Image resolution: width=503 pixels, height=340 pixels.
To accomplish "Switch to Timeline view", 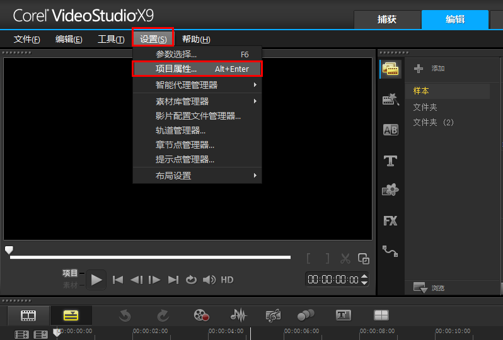I will click(x=71, y=315).
